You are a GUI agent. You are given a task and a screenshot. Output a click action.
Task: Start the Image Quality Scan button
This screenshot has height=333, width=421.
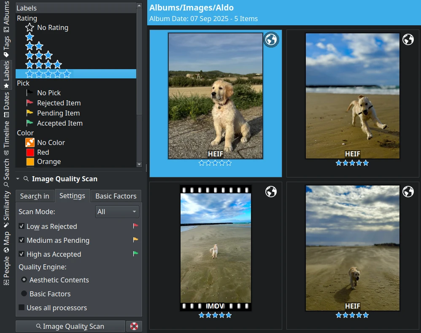(70, 326)
